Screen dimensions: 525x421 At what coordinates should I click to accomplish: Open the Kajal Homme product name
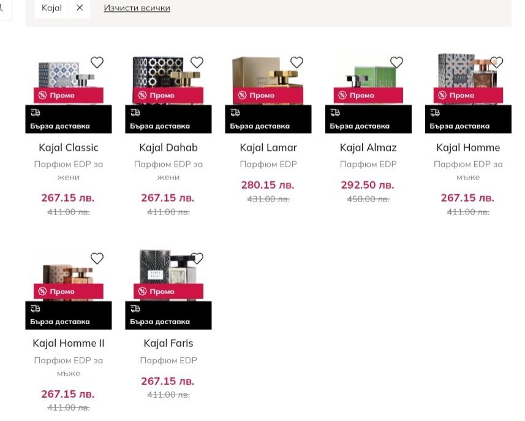[x=468, y=148]
